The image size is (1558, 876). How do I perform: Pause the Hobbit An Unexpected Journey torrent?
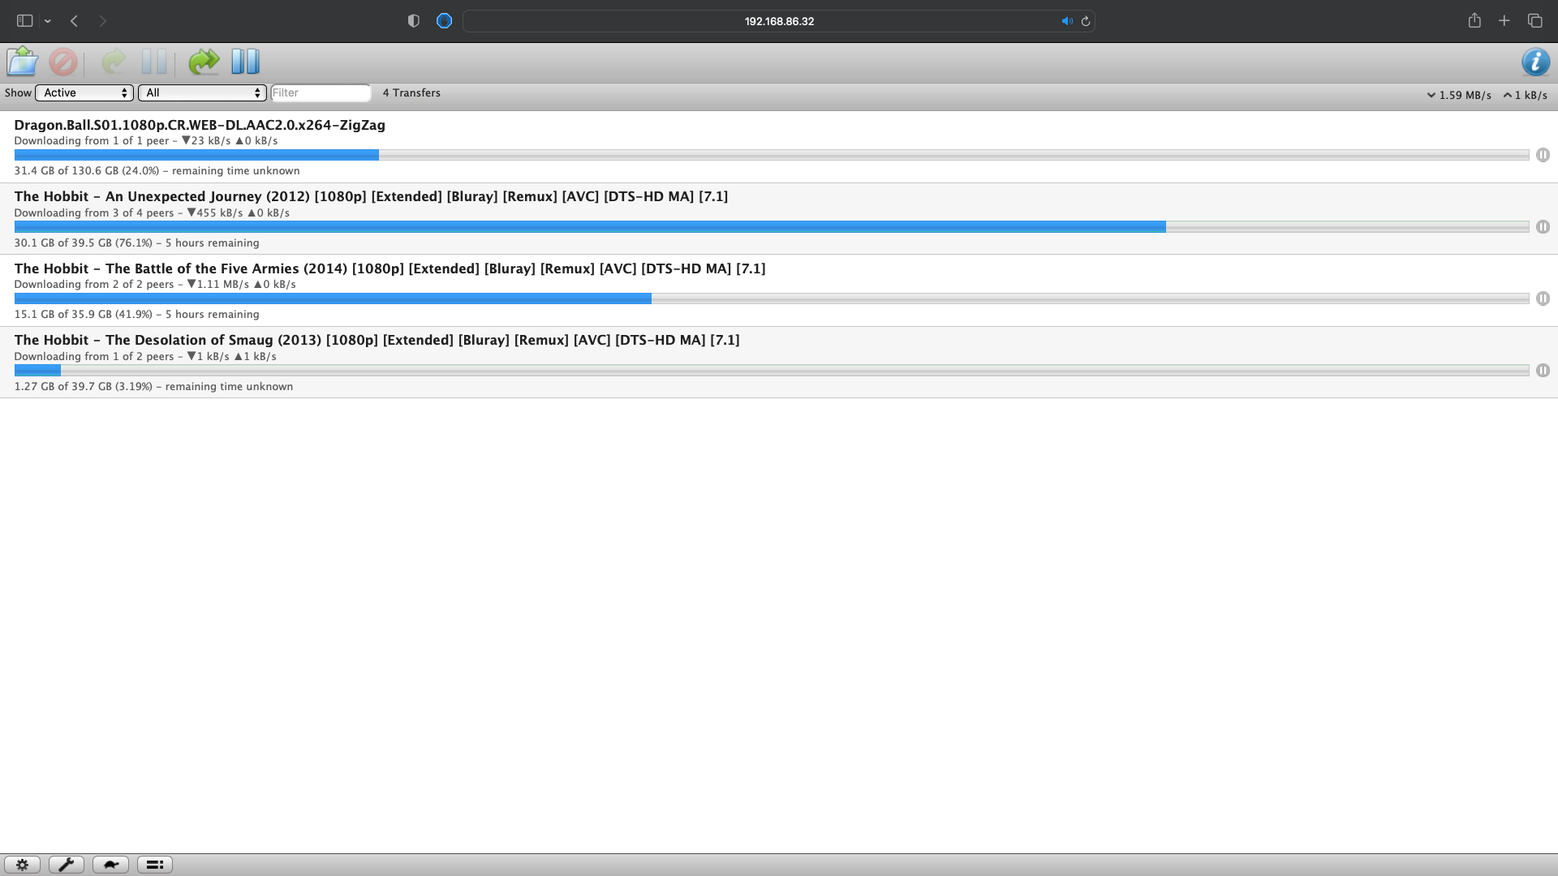point(1543,227)
